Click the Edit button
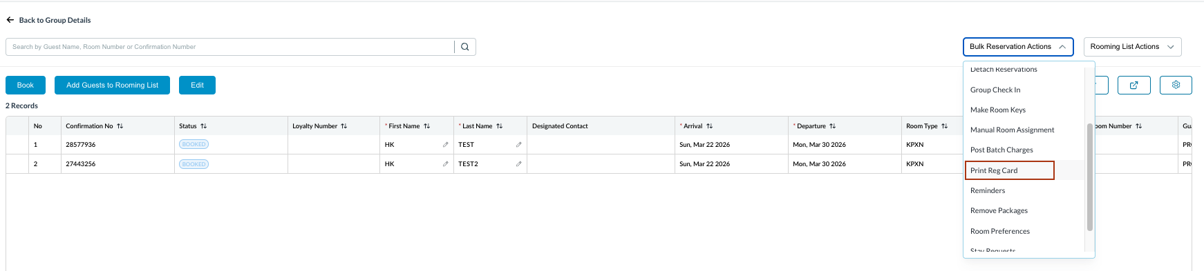Image resolution: width=1204 pixels, height=271 pixels. click(197, 86)
